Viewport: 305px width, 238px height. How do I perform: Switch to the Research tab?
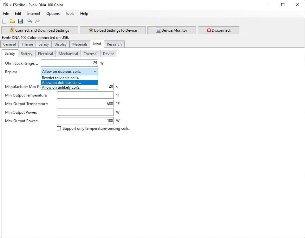click(114, 44)
